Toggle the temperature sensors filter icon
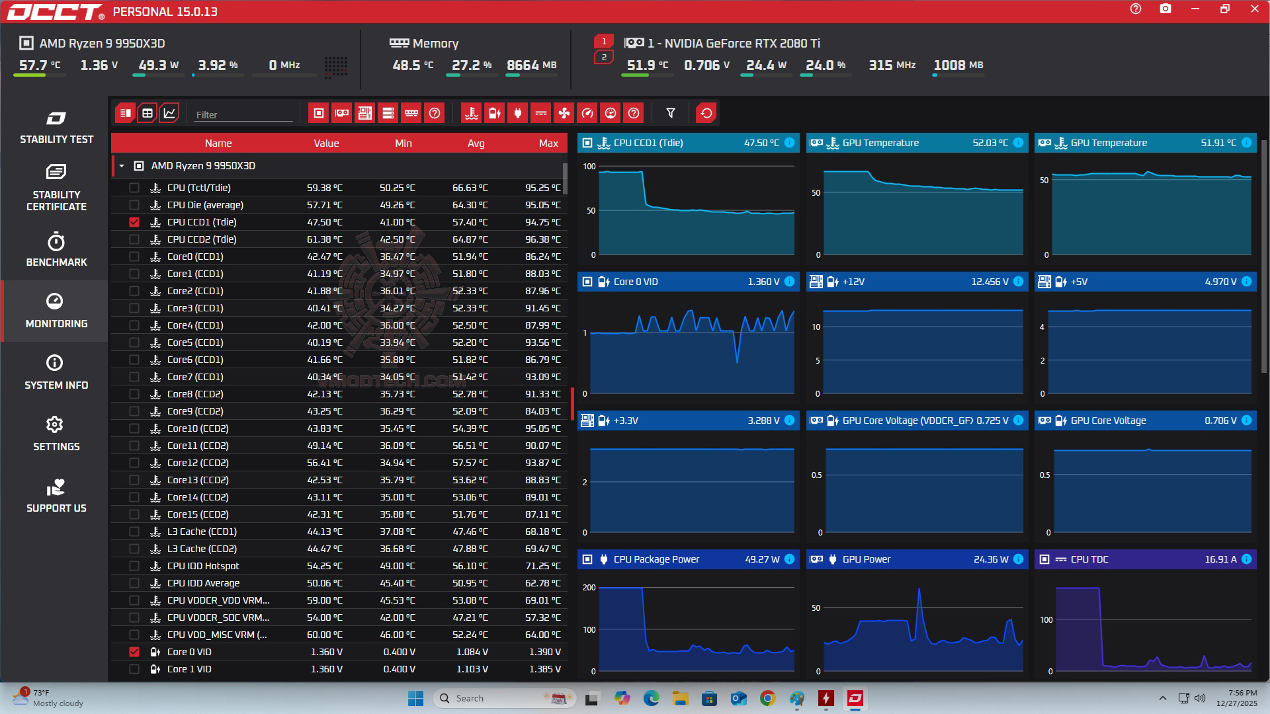 tap(471, 113)
